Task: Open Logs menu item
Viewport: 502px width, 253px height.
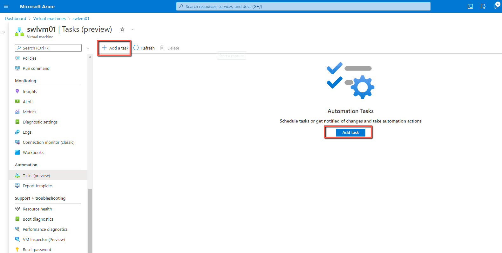Action: [x=27, y=132]
